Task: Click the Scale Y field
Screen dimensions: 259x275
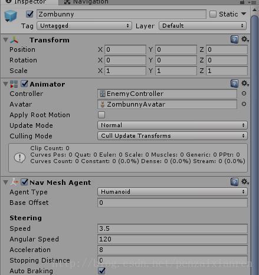Action: (x=176, y=71)
